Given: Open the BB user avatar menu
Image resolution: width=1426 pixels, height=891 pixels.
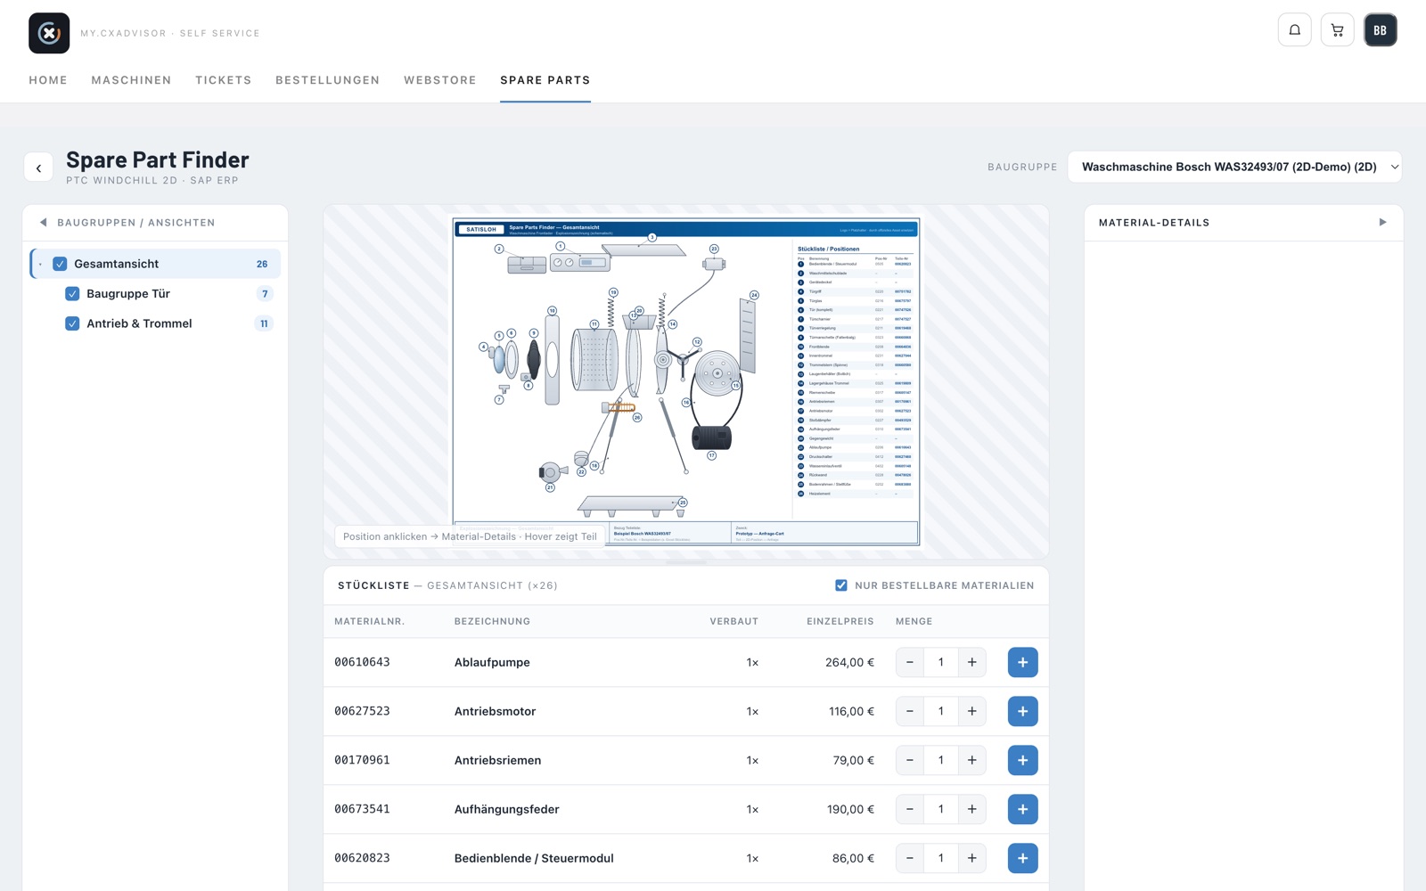Looking at the screenshot, I should click(1380, 30).
